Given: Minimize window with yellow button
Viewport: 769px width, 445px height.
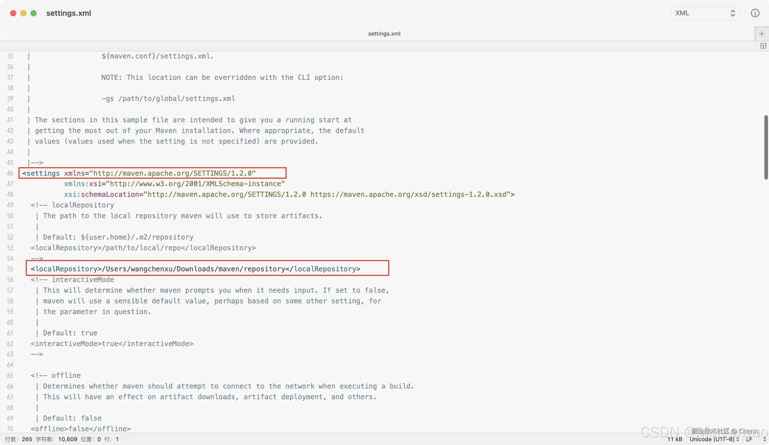Looking at the screenshot, I should click(x=23, y=13).
